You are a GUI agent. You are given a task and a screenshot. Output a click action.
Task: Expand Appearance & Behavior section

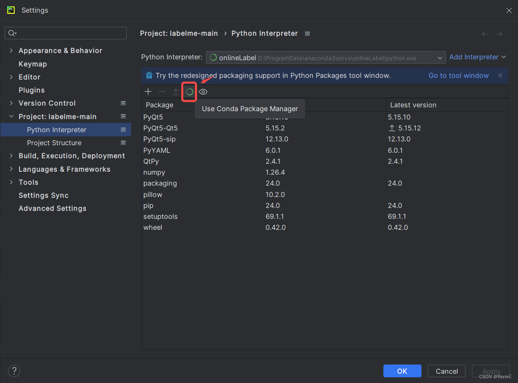point(11,51)
